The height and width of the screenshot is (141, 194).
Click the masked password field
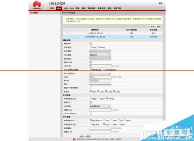tap(100, 84)
